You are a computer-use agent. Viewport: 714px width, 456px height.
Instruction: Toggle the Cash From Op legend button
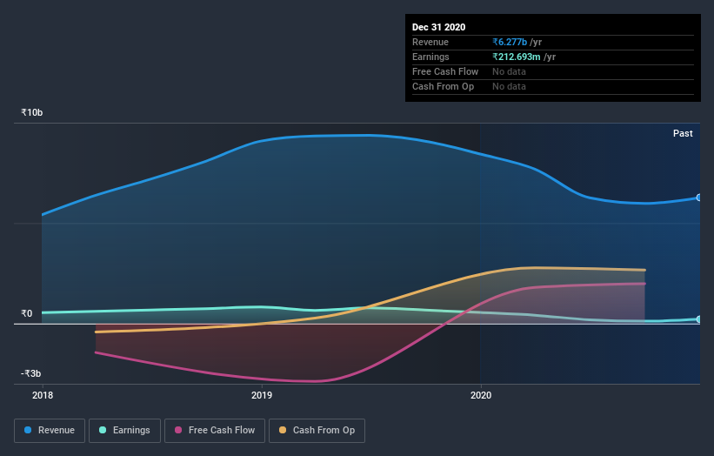click(x=317, y=431)
